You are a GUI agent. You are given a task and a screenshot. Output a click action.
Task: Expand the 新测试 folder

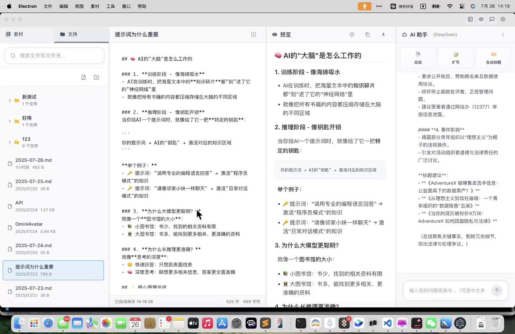point(10,100)
